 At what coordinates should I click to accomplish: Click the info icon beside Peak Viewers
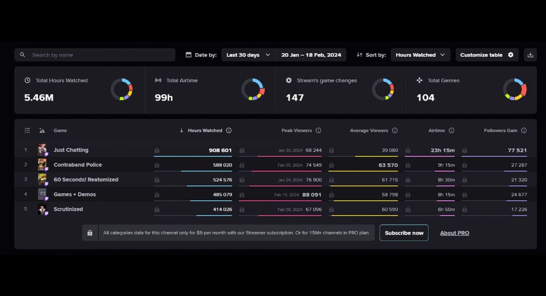[x=318, y=130]
